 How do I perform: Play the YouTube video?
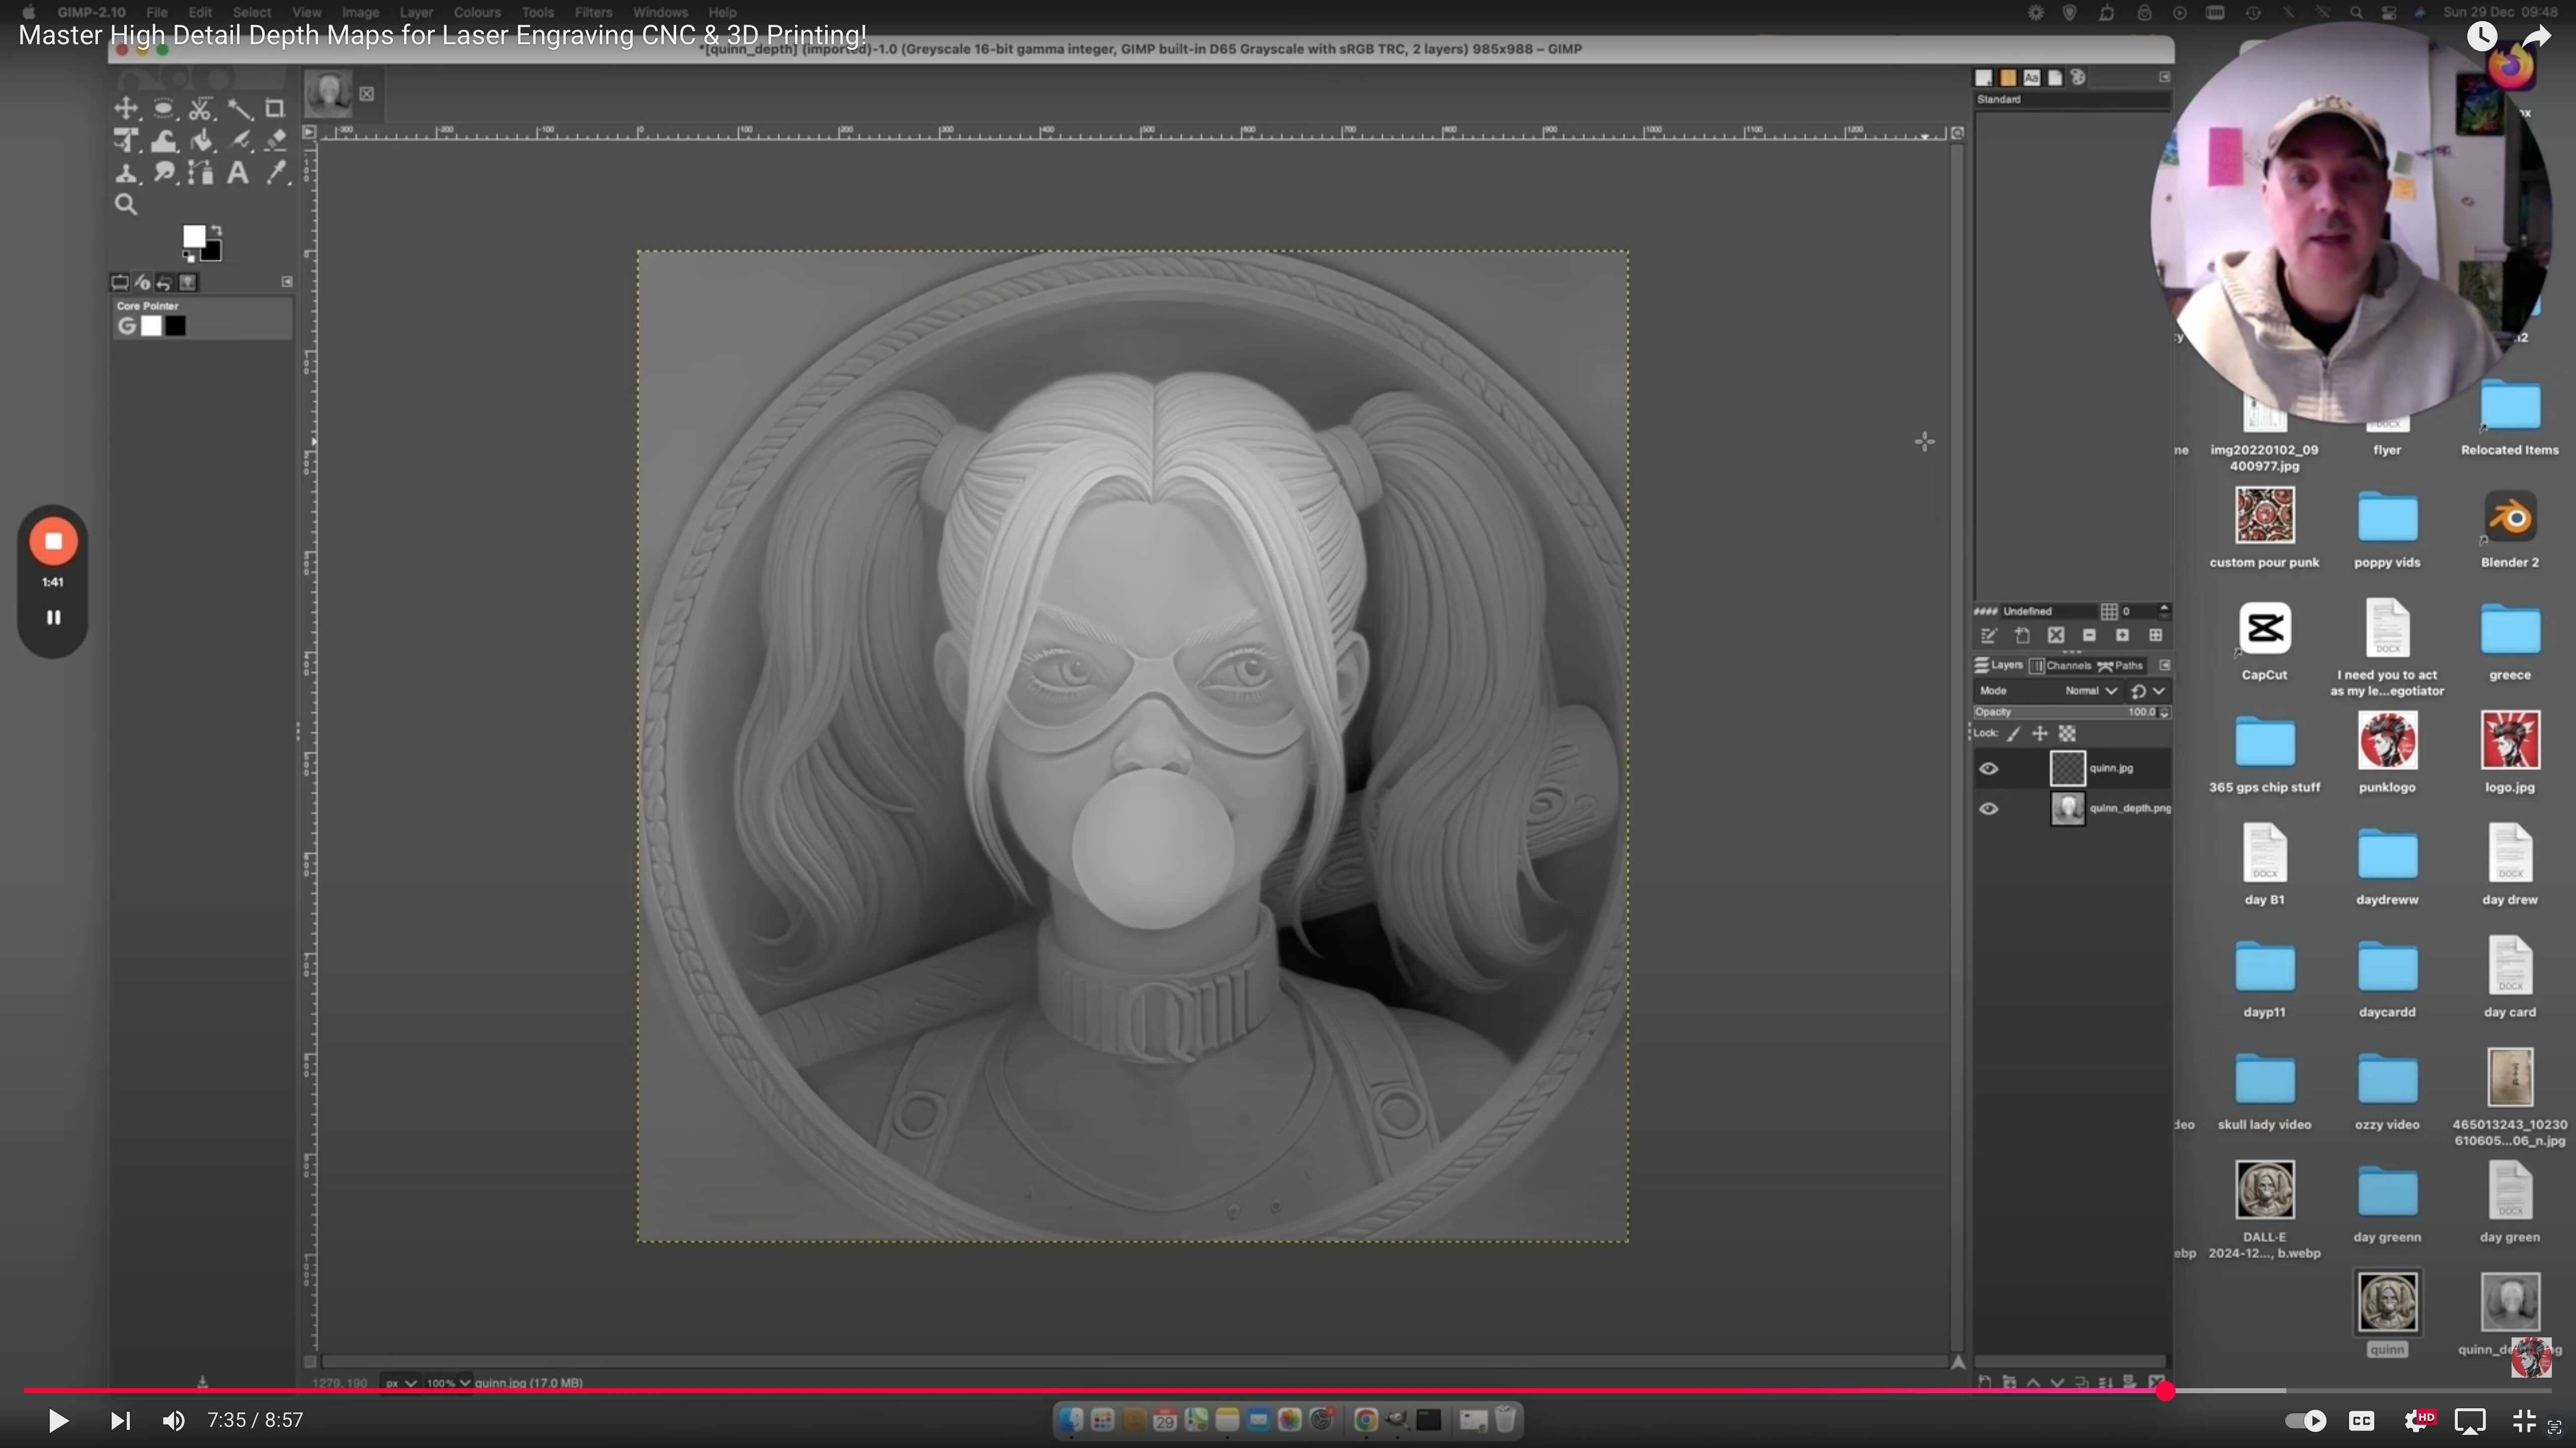58,1420
